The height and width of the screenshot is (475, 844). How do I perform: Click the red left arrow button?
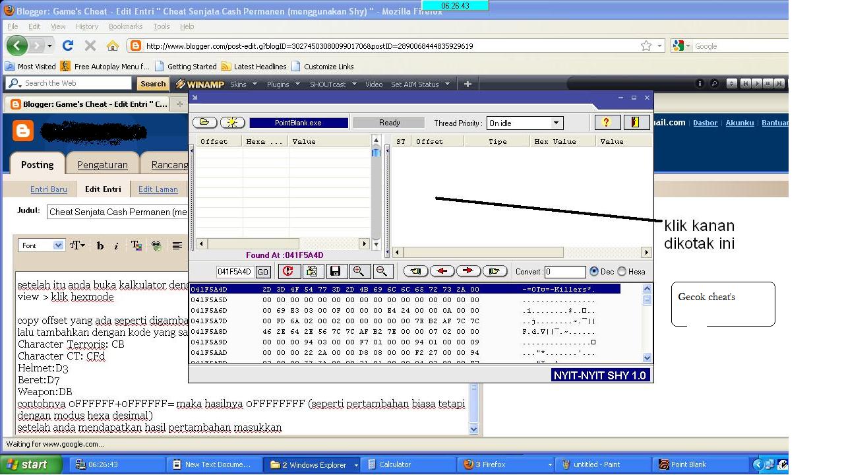[x=442, y=271]
